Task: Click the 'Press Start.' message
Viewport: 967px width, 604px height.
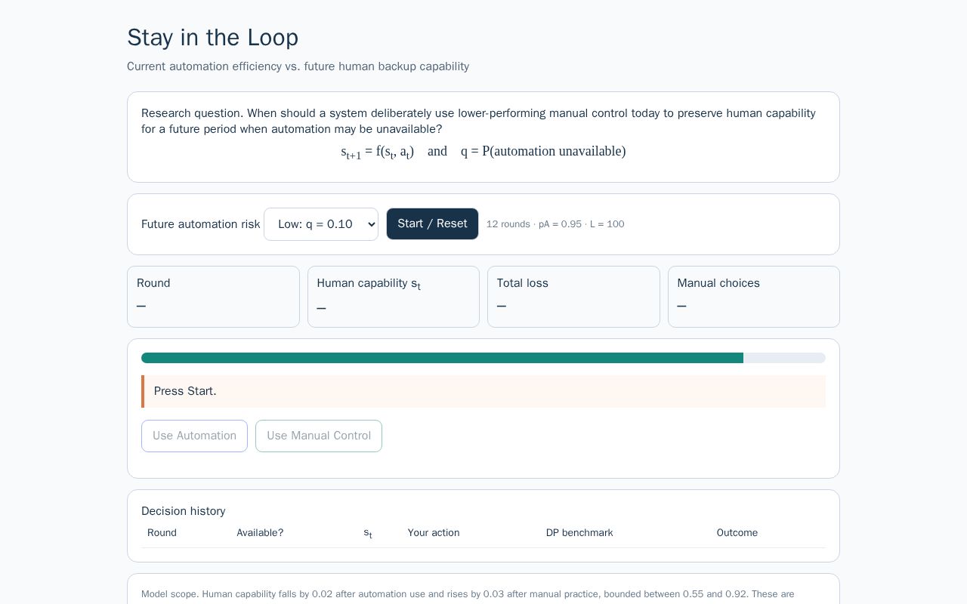Action: 483,391
